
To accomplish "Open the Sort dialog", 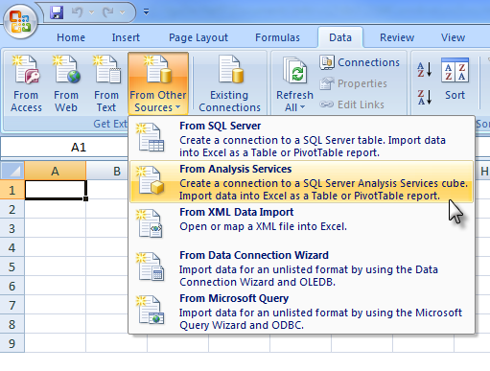I will [455, 80].
